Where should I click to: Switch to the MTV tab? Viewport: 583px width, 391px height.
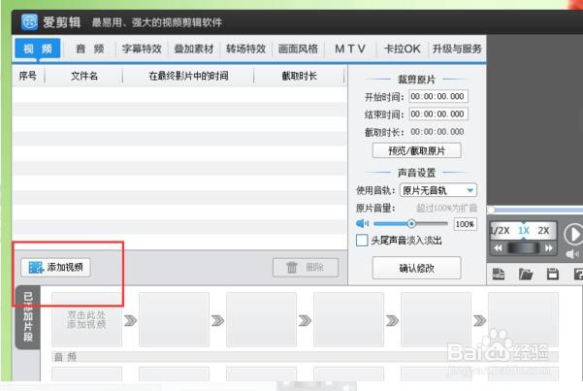[x=350, y=49]
